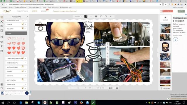Pick the solid red heart in bottom-right of grid
The width and height of the screenshot is (187, 105).
pos(23,52)
